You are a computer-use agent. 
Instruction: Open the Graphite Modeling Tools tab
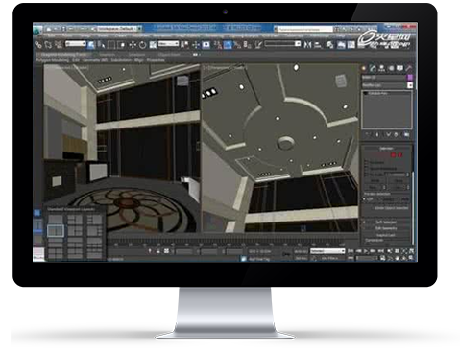[x=61, y=55]
